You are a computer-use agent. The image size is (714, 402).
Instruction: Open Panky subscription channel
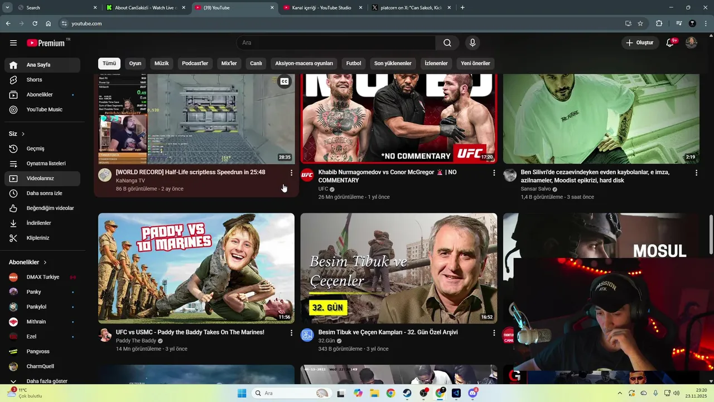tap(42, 292)
